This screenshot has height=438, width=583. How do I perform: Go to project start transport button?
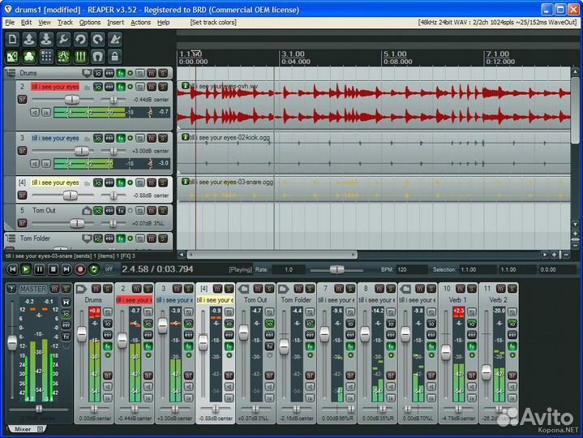[x=12, y=269]
